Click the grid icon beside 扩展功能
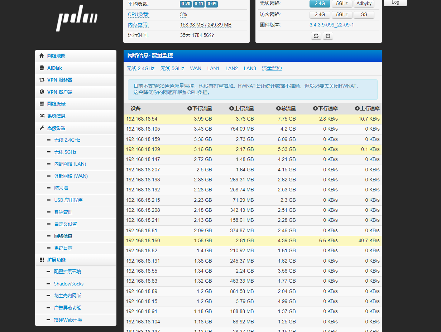 coord(42,260)
